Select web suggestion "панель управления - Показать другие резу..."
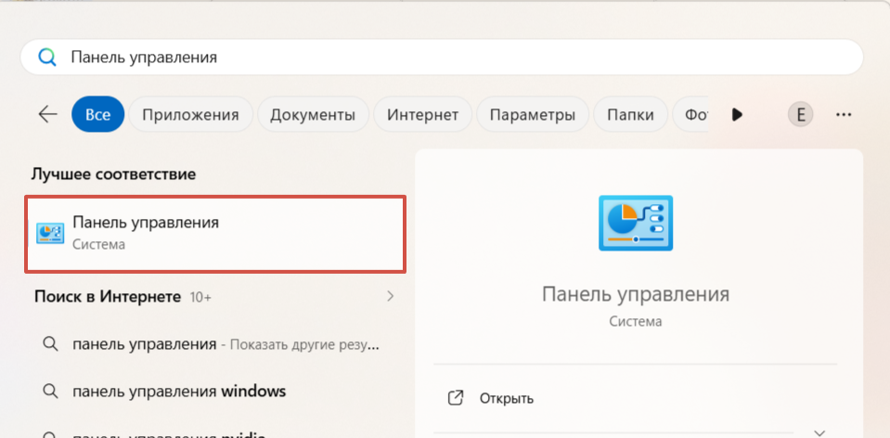 pyautogui.click(x=215, y=344)
